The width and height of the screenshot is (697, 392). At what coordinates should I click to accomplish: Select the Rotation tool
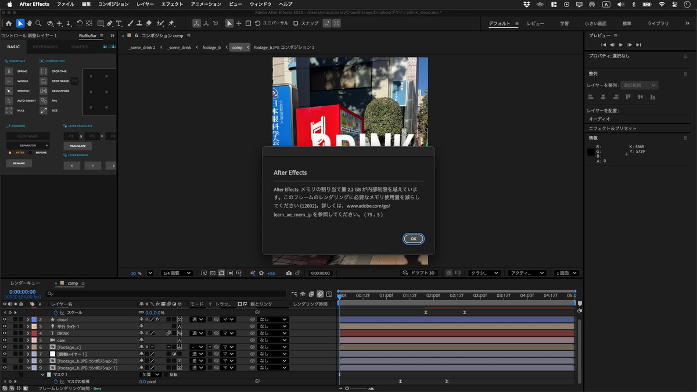click(80, 23)
